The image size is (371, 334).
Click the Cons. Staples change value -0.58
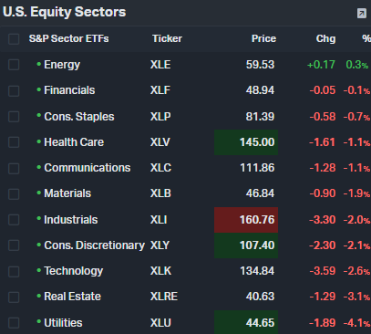(323, 117)
